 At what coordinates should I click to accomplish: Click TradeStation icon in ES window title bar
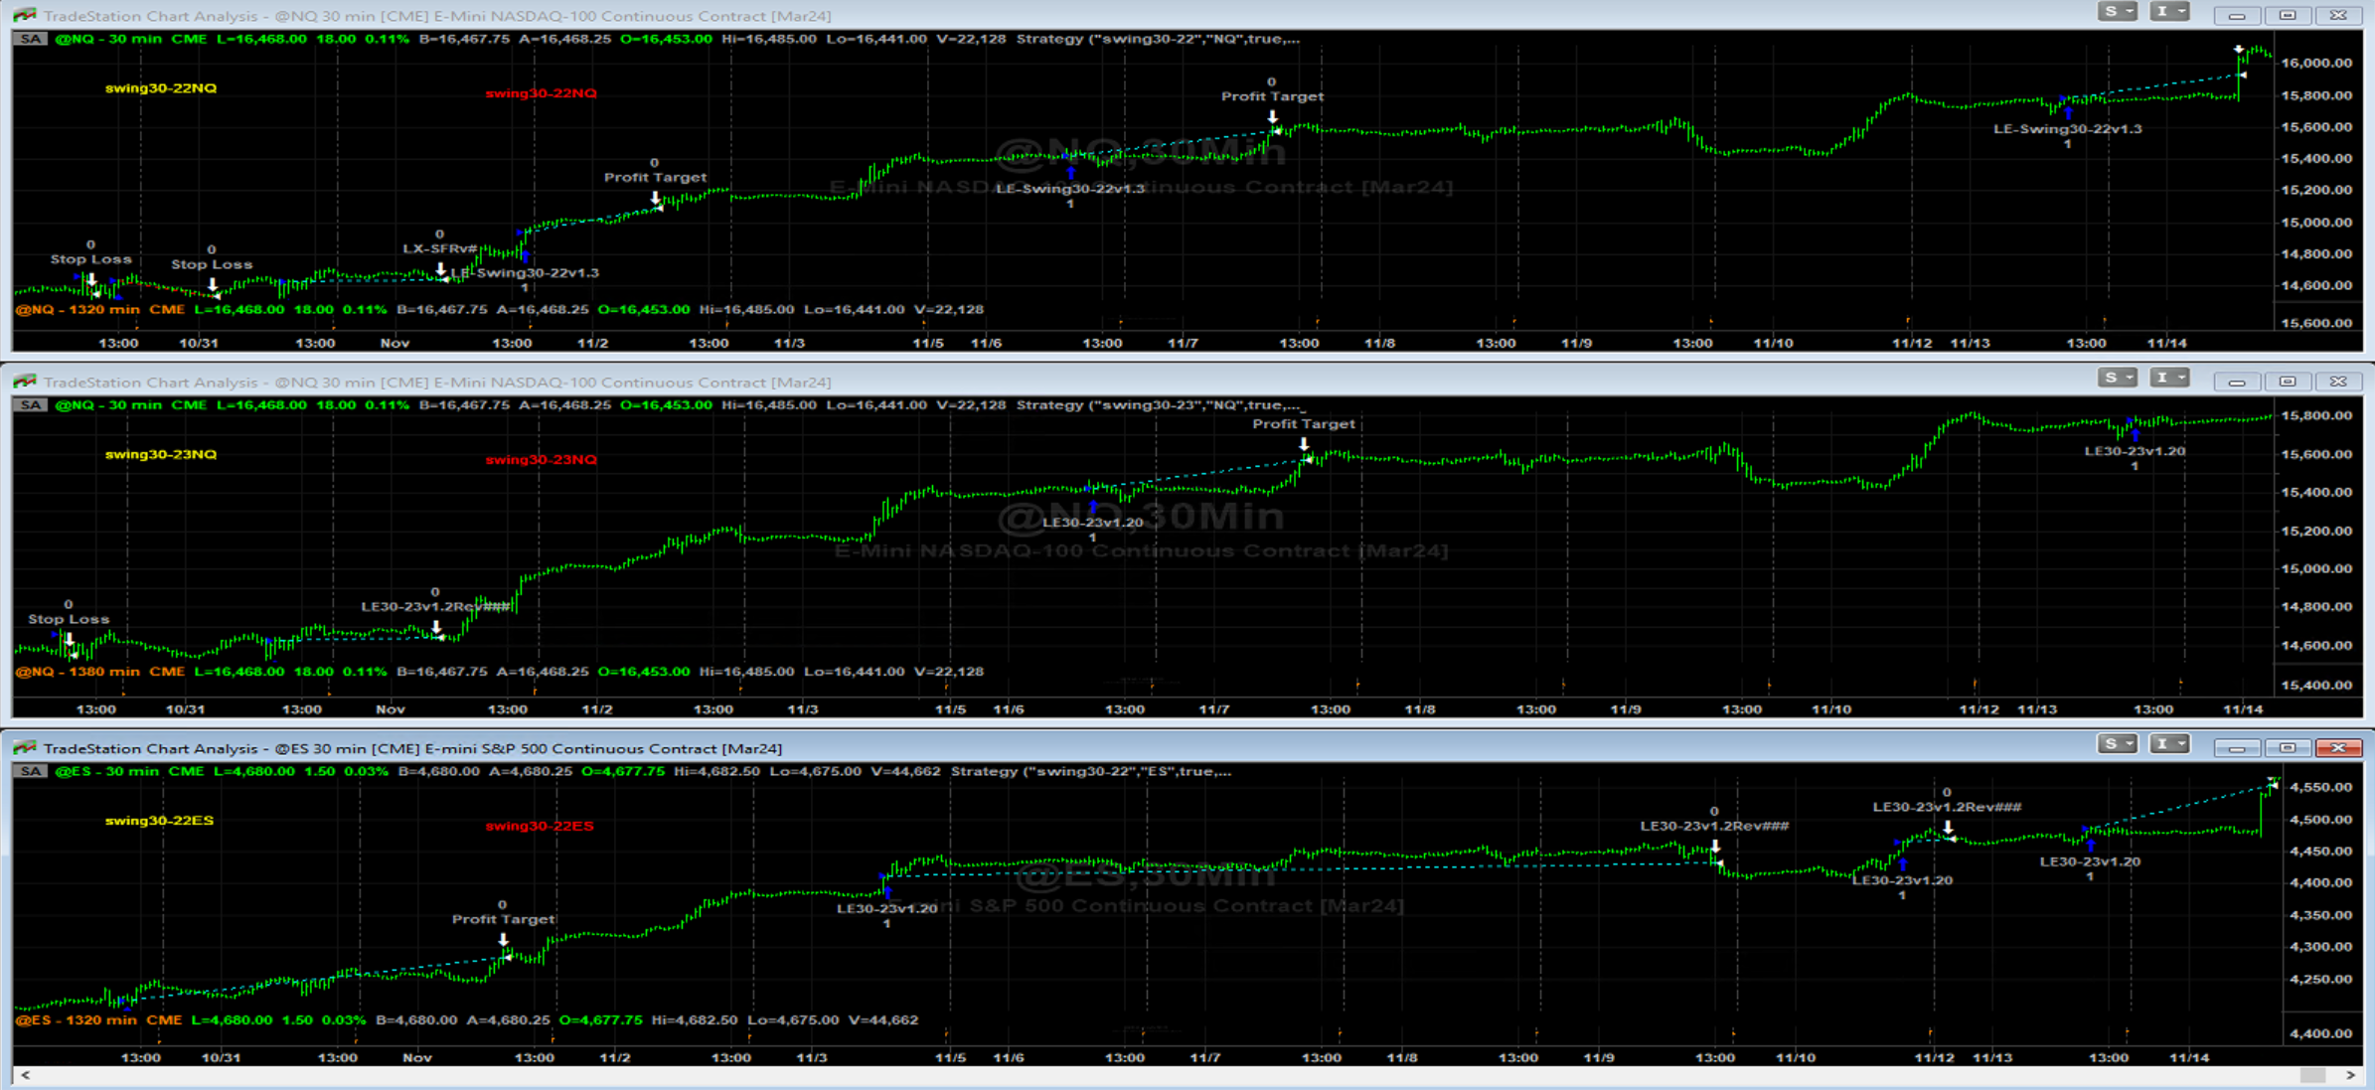pyautogui.click(x=25, y=748)
